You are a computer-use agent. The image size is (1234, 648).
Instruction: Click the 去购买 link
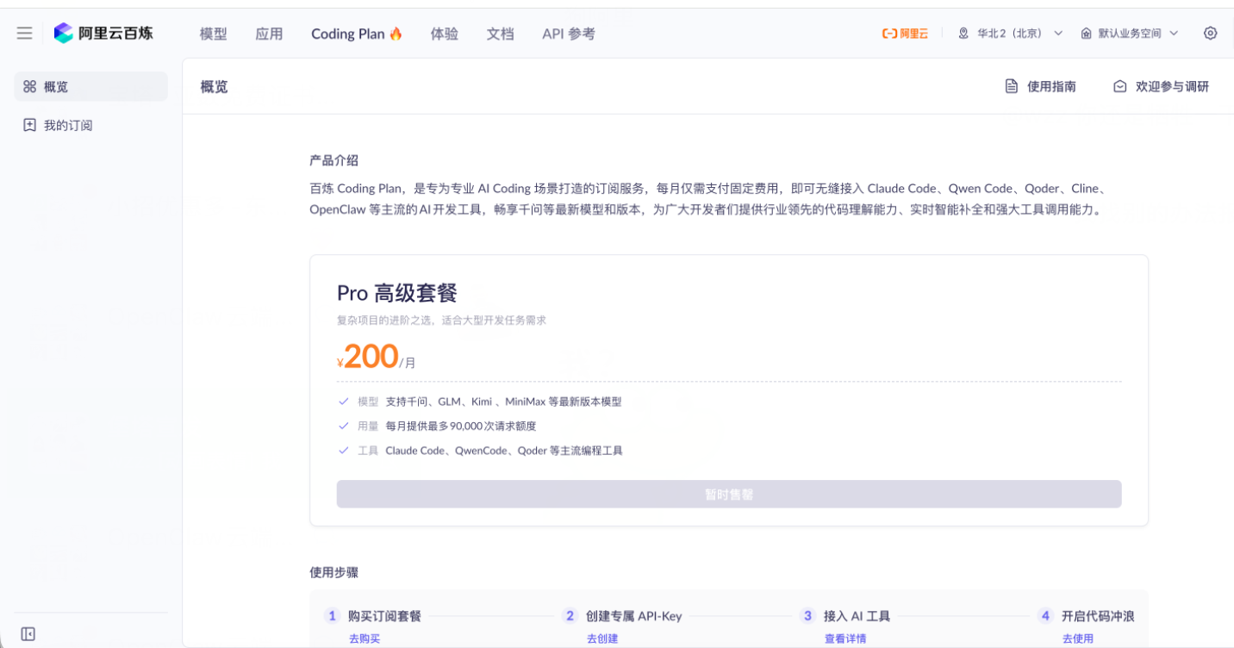coord(364,639)
